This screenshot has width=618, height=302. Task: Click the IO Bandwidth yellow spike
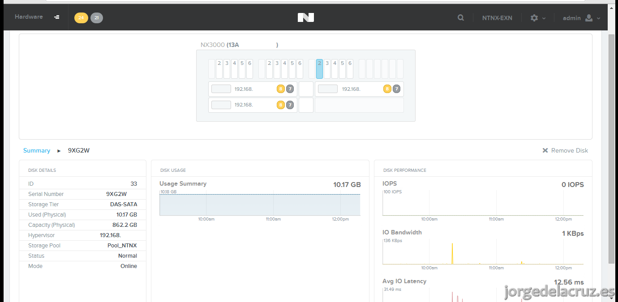452,254
